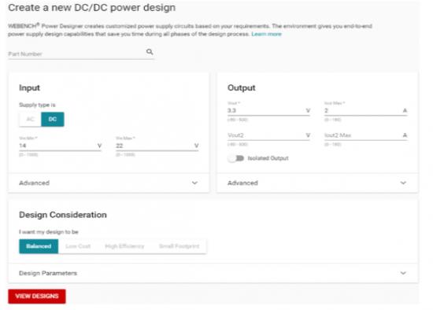Edit the Vin Min field showing 14
This screenshot has height=310, width=433.
pyautogui.click(x=60, y=146)
